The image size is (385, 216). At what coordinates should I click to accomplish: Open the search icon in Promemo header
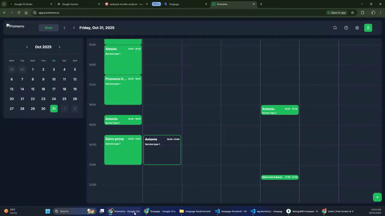(335, 28)
